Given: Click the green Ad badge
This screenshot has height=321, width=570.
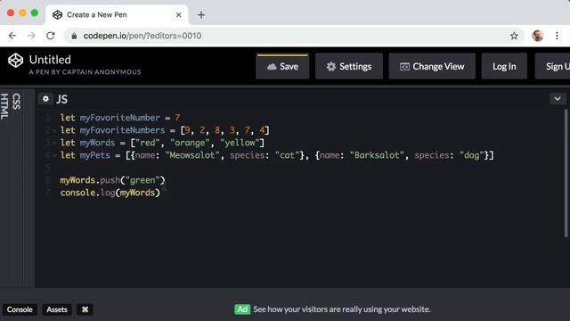Looking at the screenshot, I should (x=242, y=309).
